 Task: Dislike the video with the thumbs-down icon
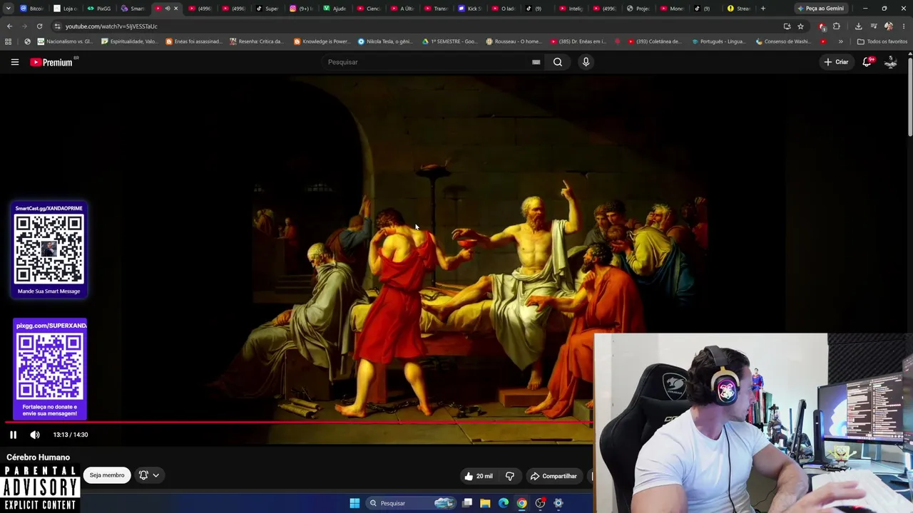(510, 476)
